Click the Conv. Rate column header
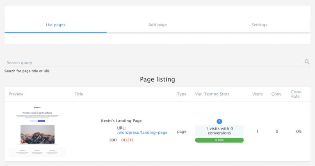 297,94
